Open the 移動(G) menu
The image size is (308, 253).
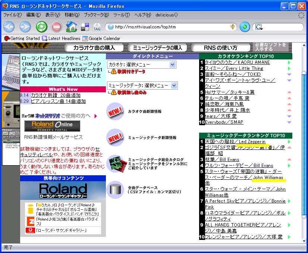click(x=72, y=15)
